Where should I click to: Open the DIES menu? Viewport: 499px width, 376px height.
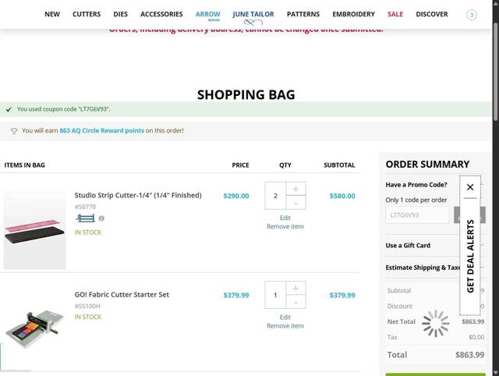[x=120, y=14]
